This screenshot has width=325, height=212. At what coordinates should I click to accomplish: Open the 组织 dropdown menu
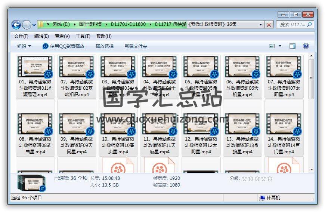click(24, 46)
